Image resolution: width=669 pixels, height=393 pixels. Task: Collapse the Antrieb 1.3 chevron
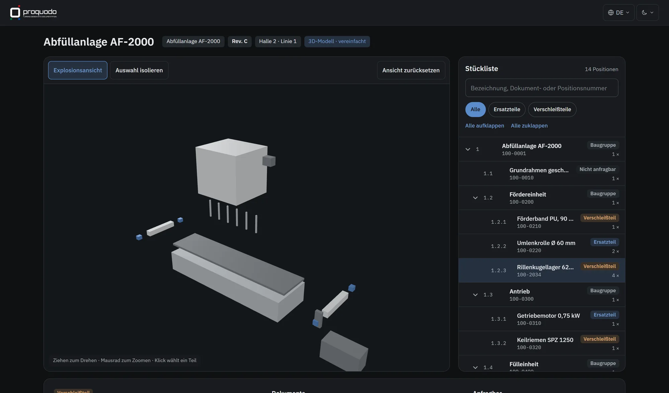click(475, 295)
